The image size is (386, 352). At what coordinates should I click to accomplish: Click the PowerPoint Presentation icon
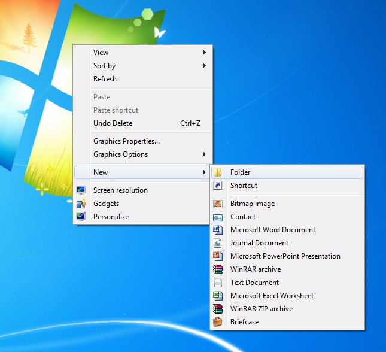coord(218,256)
